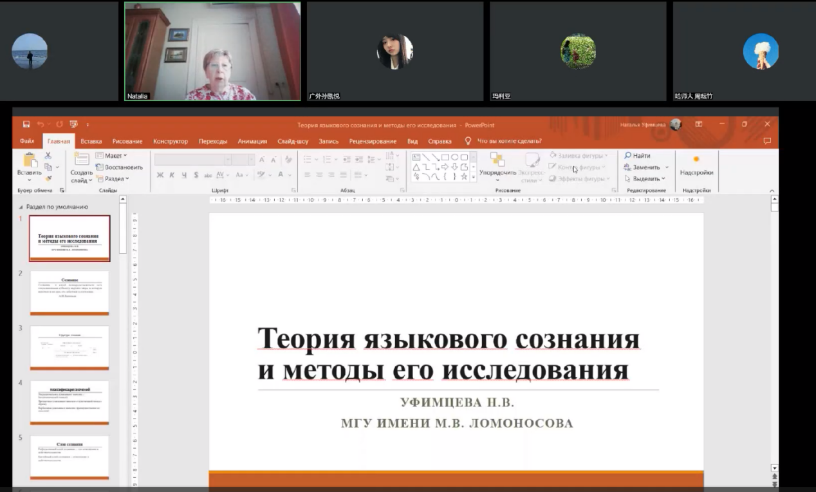
Task: Switch to the Вставка ribbon tab
Action: point(91,141)
